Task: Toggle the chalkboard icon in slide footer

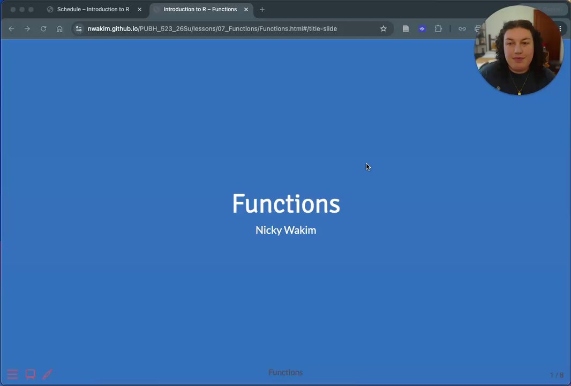Action: click(x=30, y=374)
